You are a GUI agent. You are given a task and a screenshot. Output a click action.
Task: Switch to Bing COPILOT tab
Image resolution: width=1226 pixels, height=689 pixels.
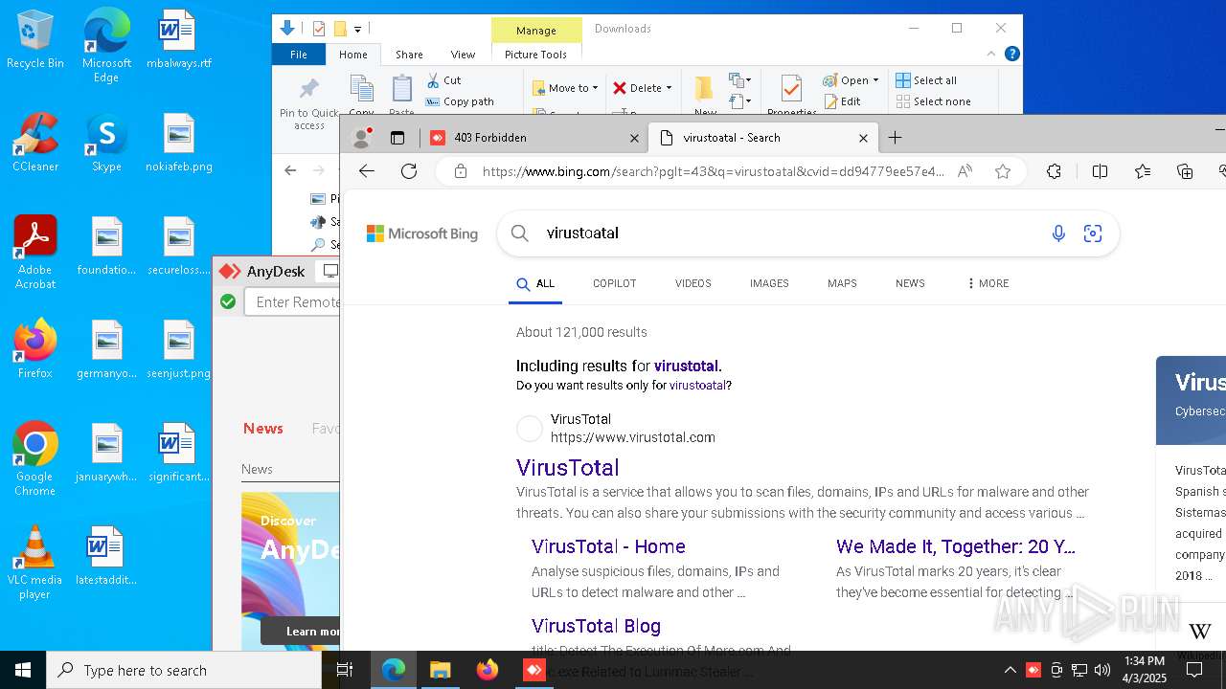tap(614, 283)
